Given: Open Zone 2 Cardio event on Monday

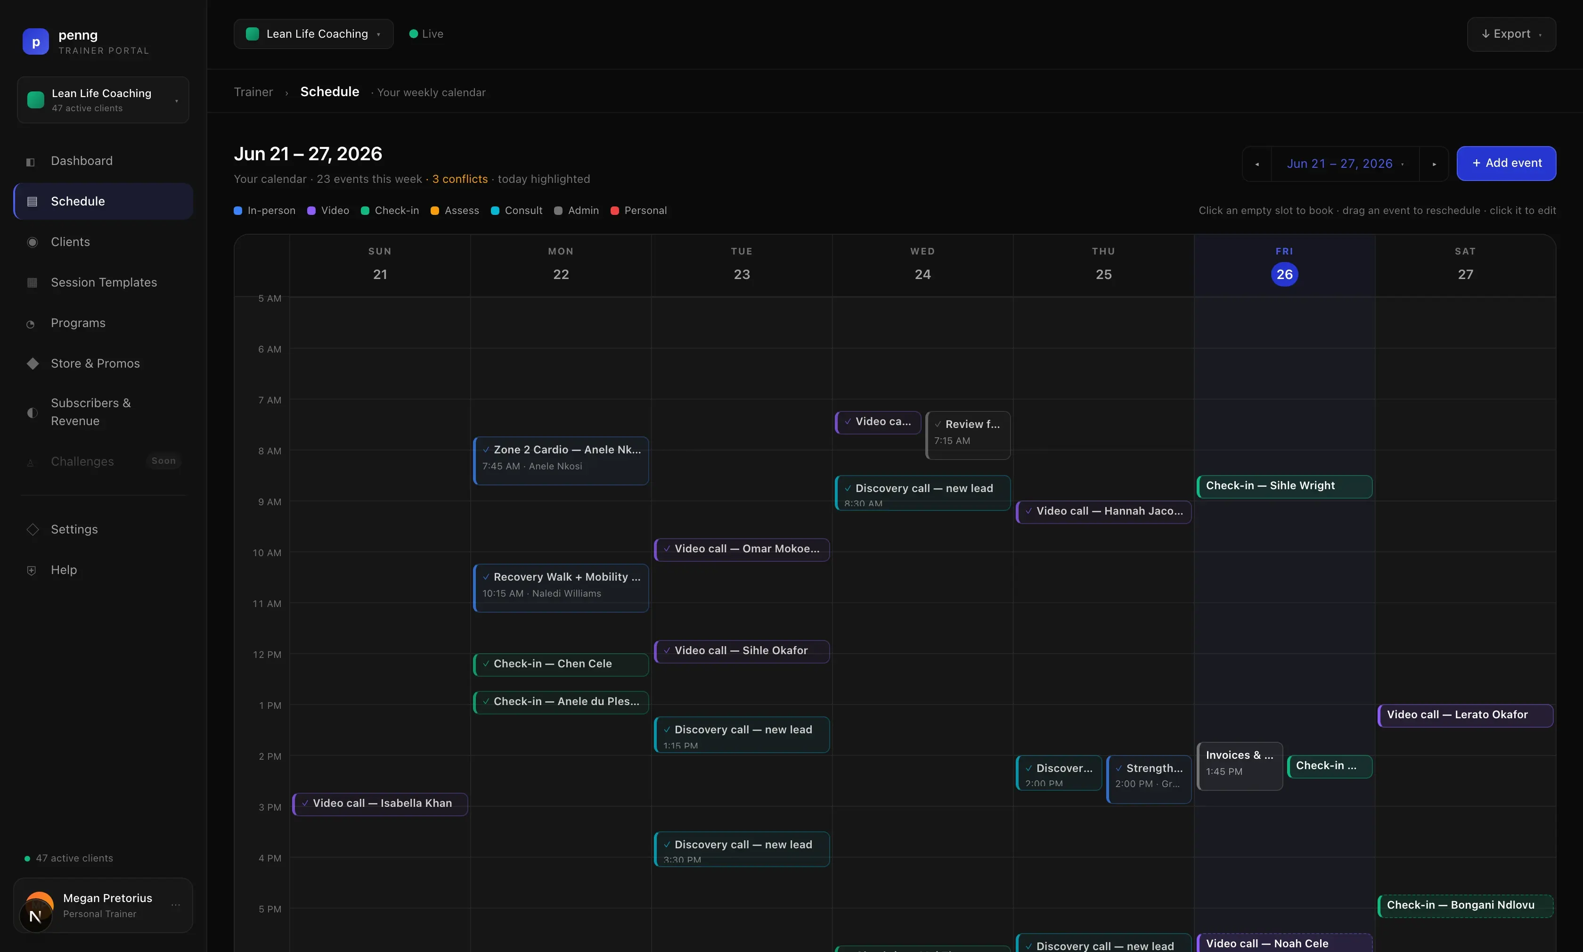Looking at the screenshot, I should pyautogui.click(x=561, y=460).
